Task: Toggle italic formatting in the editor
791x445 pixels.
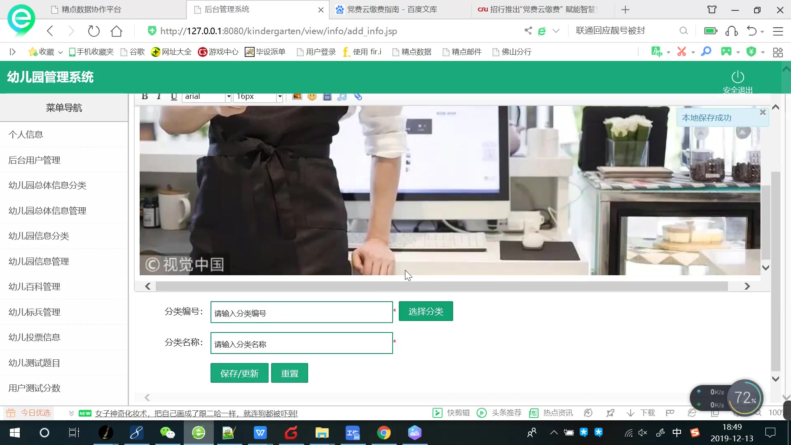Action: point(159,96)
